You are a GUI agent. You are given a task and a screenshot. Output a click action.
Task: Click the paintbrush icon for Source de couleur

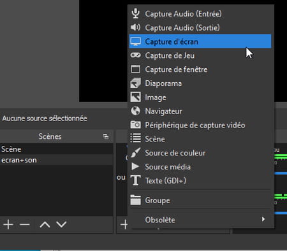135,153
